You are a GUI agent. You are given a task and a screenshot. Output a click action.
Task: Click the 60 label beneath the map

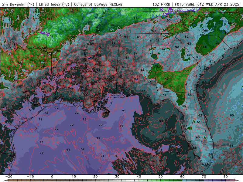(x=182, y=177)
